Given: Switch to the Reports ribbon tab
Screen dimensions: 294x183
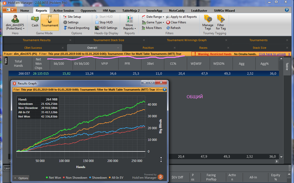Looking at the screenshot, I should coord(41,10).
